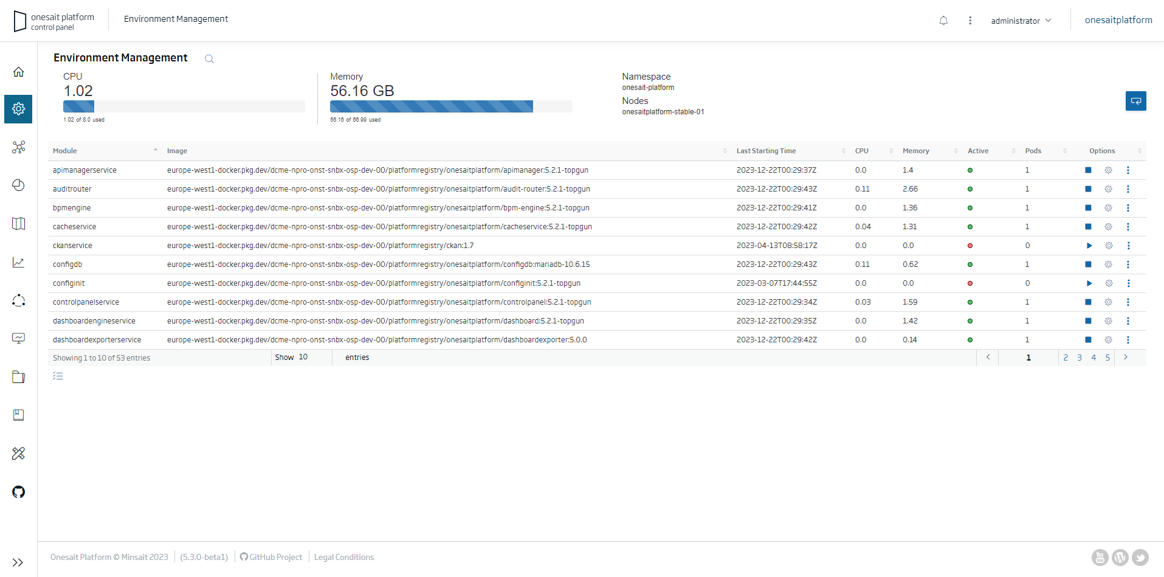The image size is (1164, 577).
Task: Open the Legal Conditions footer link
Action: (344, 557)
